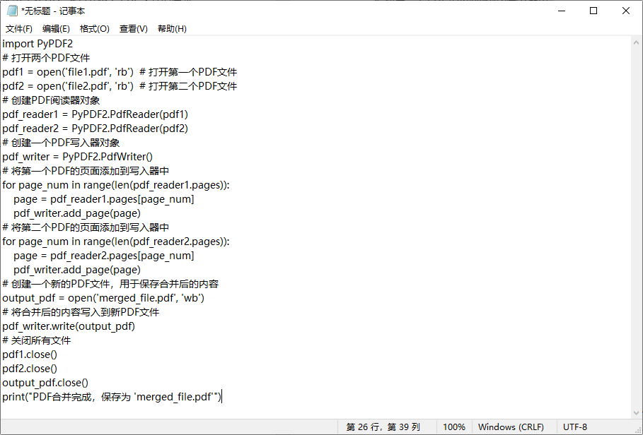
Task: Click the comment '# 关闭所有文件'
Action: click(x=36, y=340)
